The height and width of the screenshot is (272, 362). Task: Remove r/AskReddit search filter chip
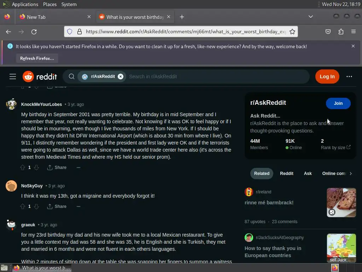121,76
